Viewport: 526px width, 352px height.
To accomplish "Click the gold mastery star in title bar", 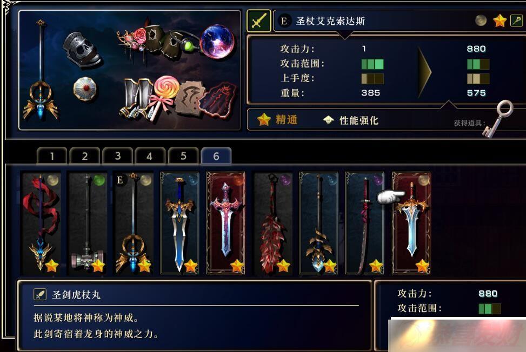I will click(x=500, y=21).
